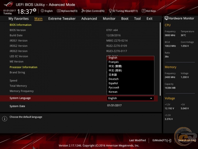Click the ME Version label
This screenshot has width=198, height=149.
pos(16,61)
